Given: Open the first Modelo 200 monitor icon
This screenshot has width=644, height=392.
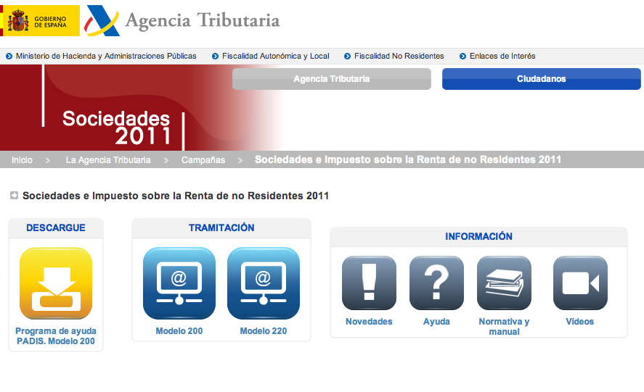Looking at the screenshot, I should (x=179, y=283).
